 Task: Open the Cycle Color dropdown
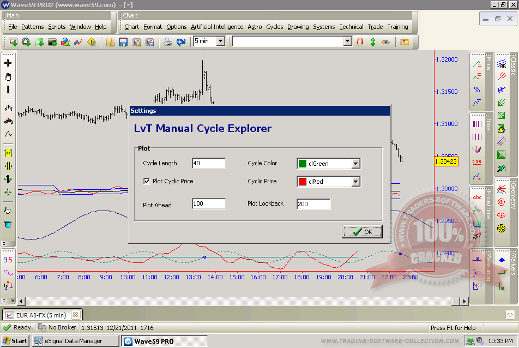(355, 164)
